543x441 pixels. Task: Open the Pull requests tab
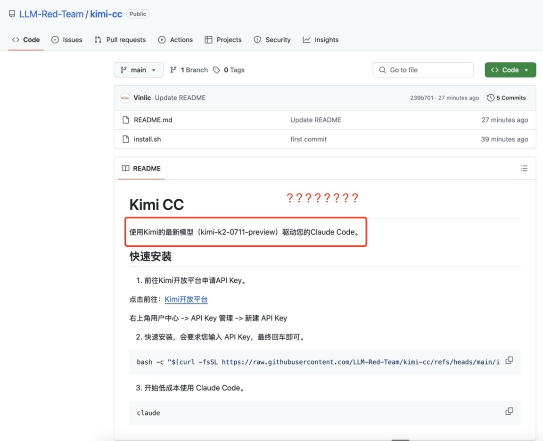click(120, 40)
